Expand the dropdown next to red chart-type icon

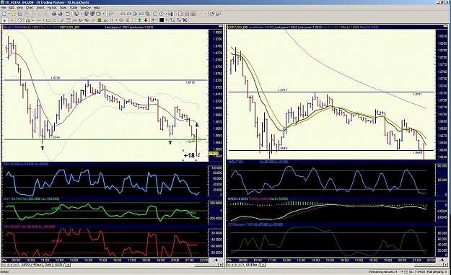click(176, 14)
